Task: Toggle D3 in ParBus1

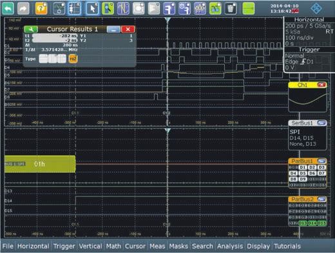Action: [x=321, y=168]
